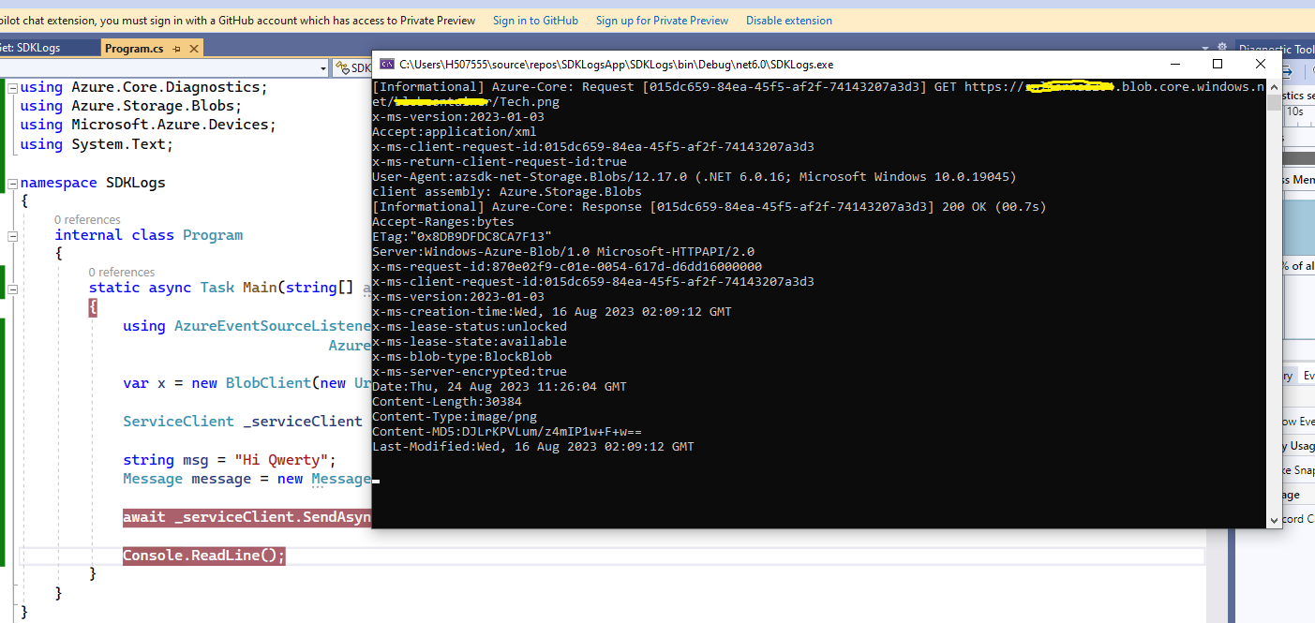
Task: Collapse the static async Task Main block
Action: [x=13, y=290]
